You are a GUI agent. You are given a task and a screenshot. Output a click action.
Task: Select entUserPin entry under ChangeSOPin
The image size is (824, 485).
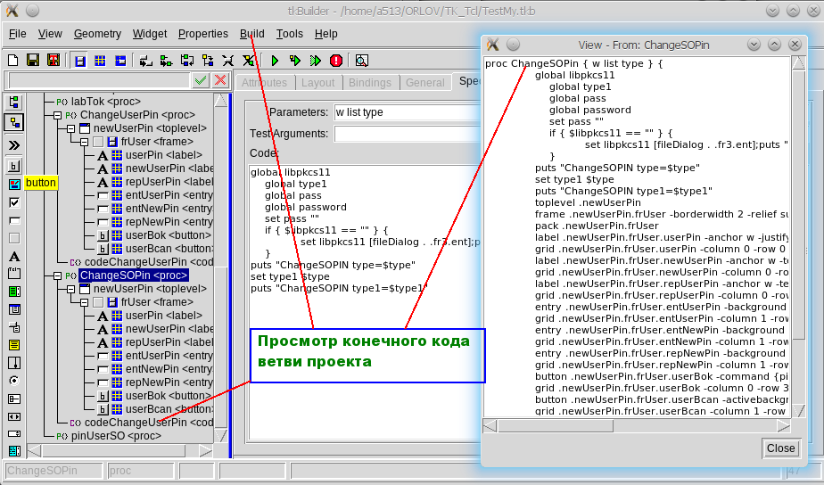pyautogui.click(x=169, y=356)
